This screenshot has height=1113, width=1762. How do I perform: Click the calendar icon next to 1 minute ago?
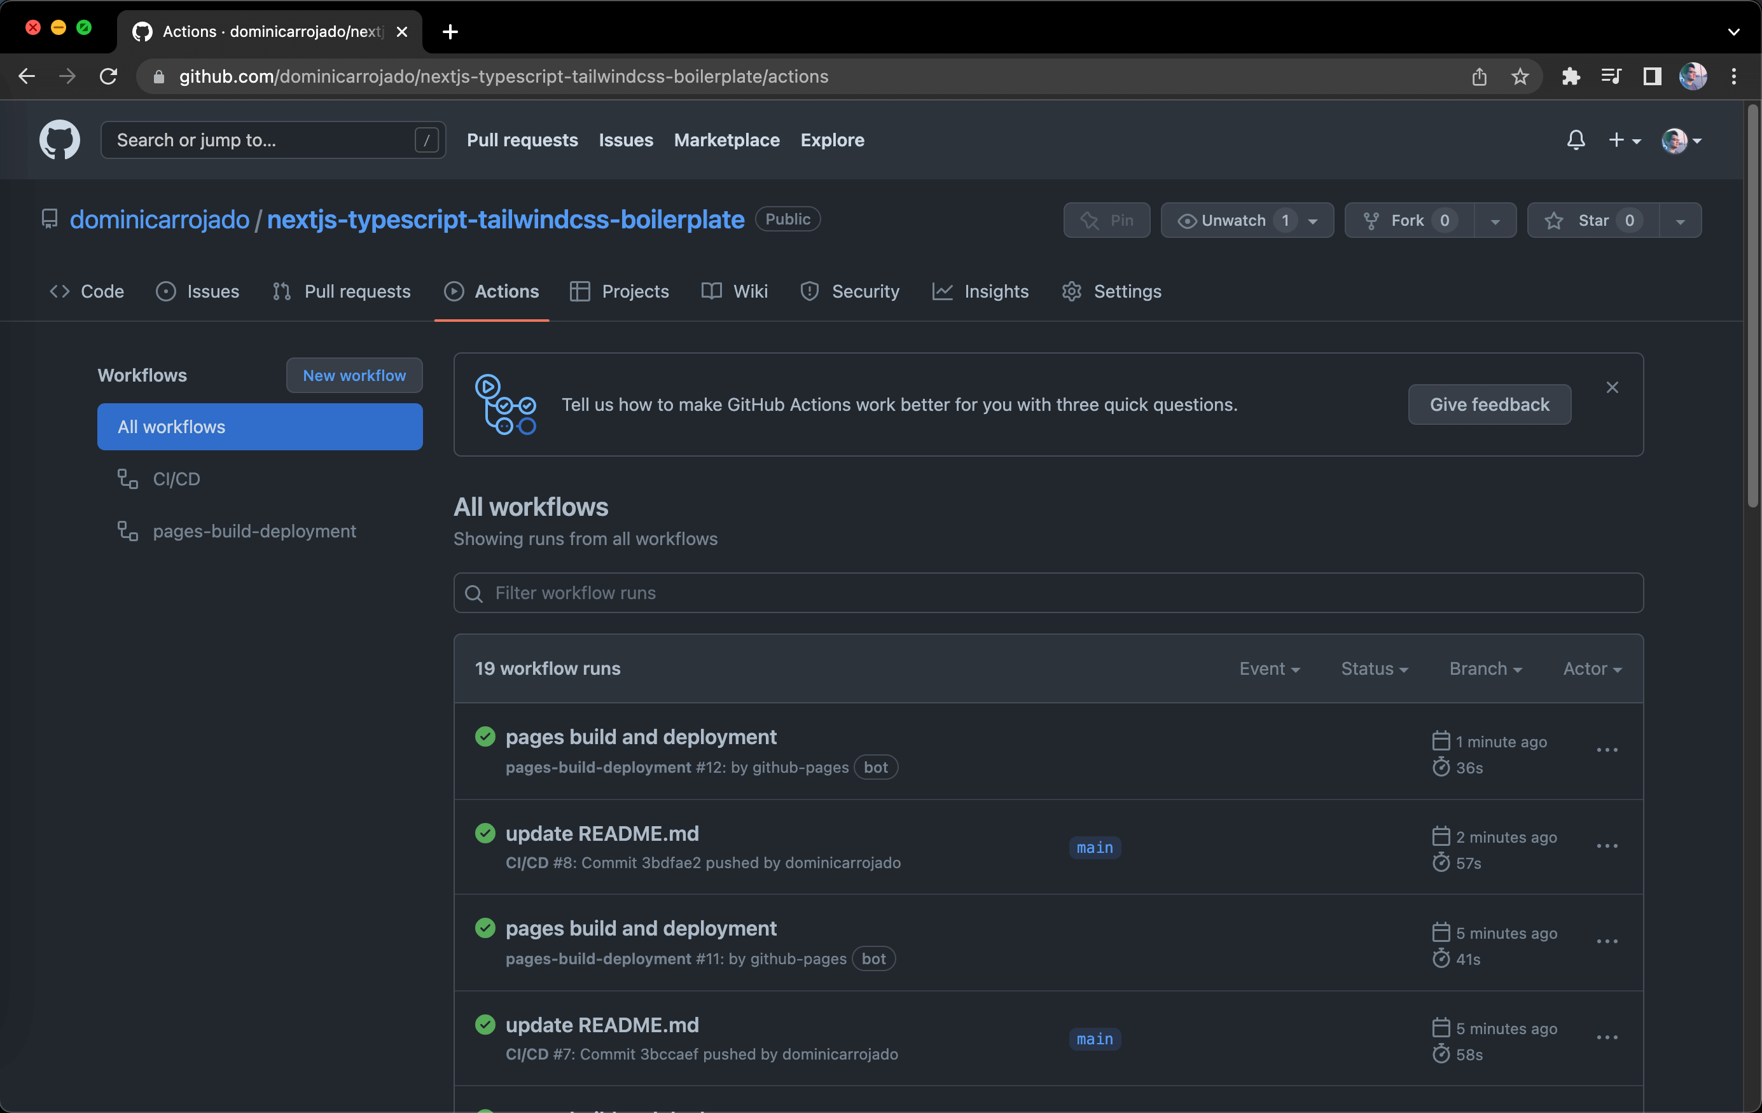click(x=1440, y=740)
